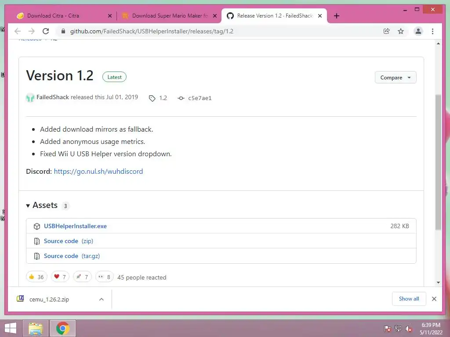Open the FailedShack author profile link
Image resolution: width=450 pixels, height=337 pixels.
[x=53, y=97]
